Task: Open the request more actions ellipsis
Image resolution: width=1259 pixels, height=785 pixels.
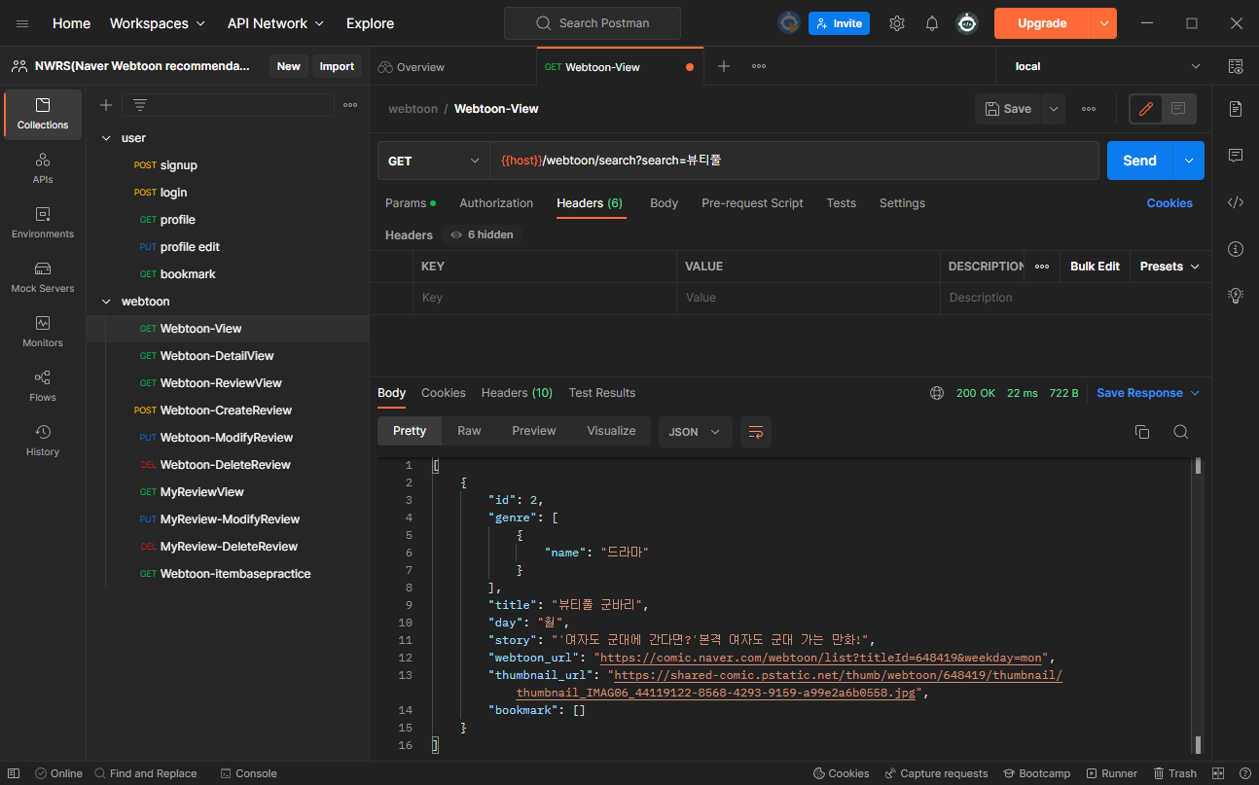Action: [x=1089, y=109]
